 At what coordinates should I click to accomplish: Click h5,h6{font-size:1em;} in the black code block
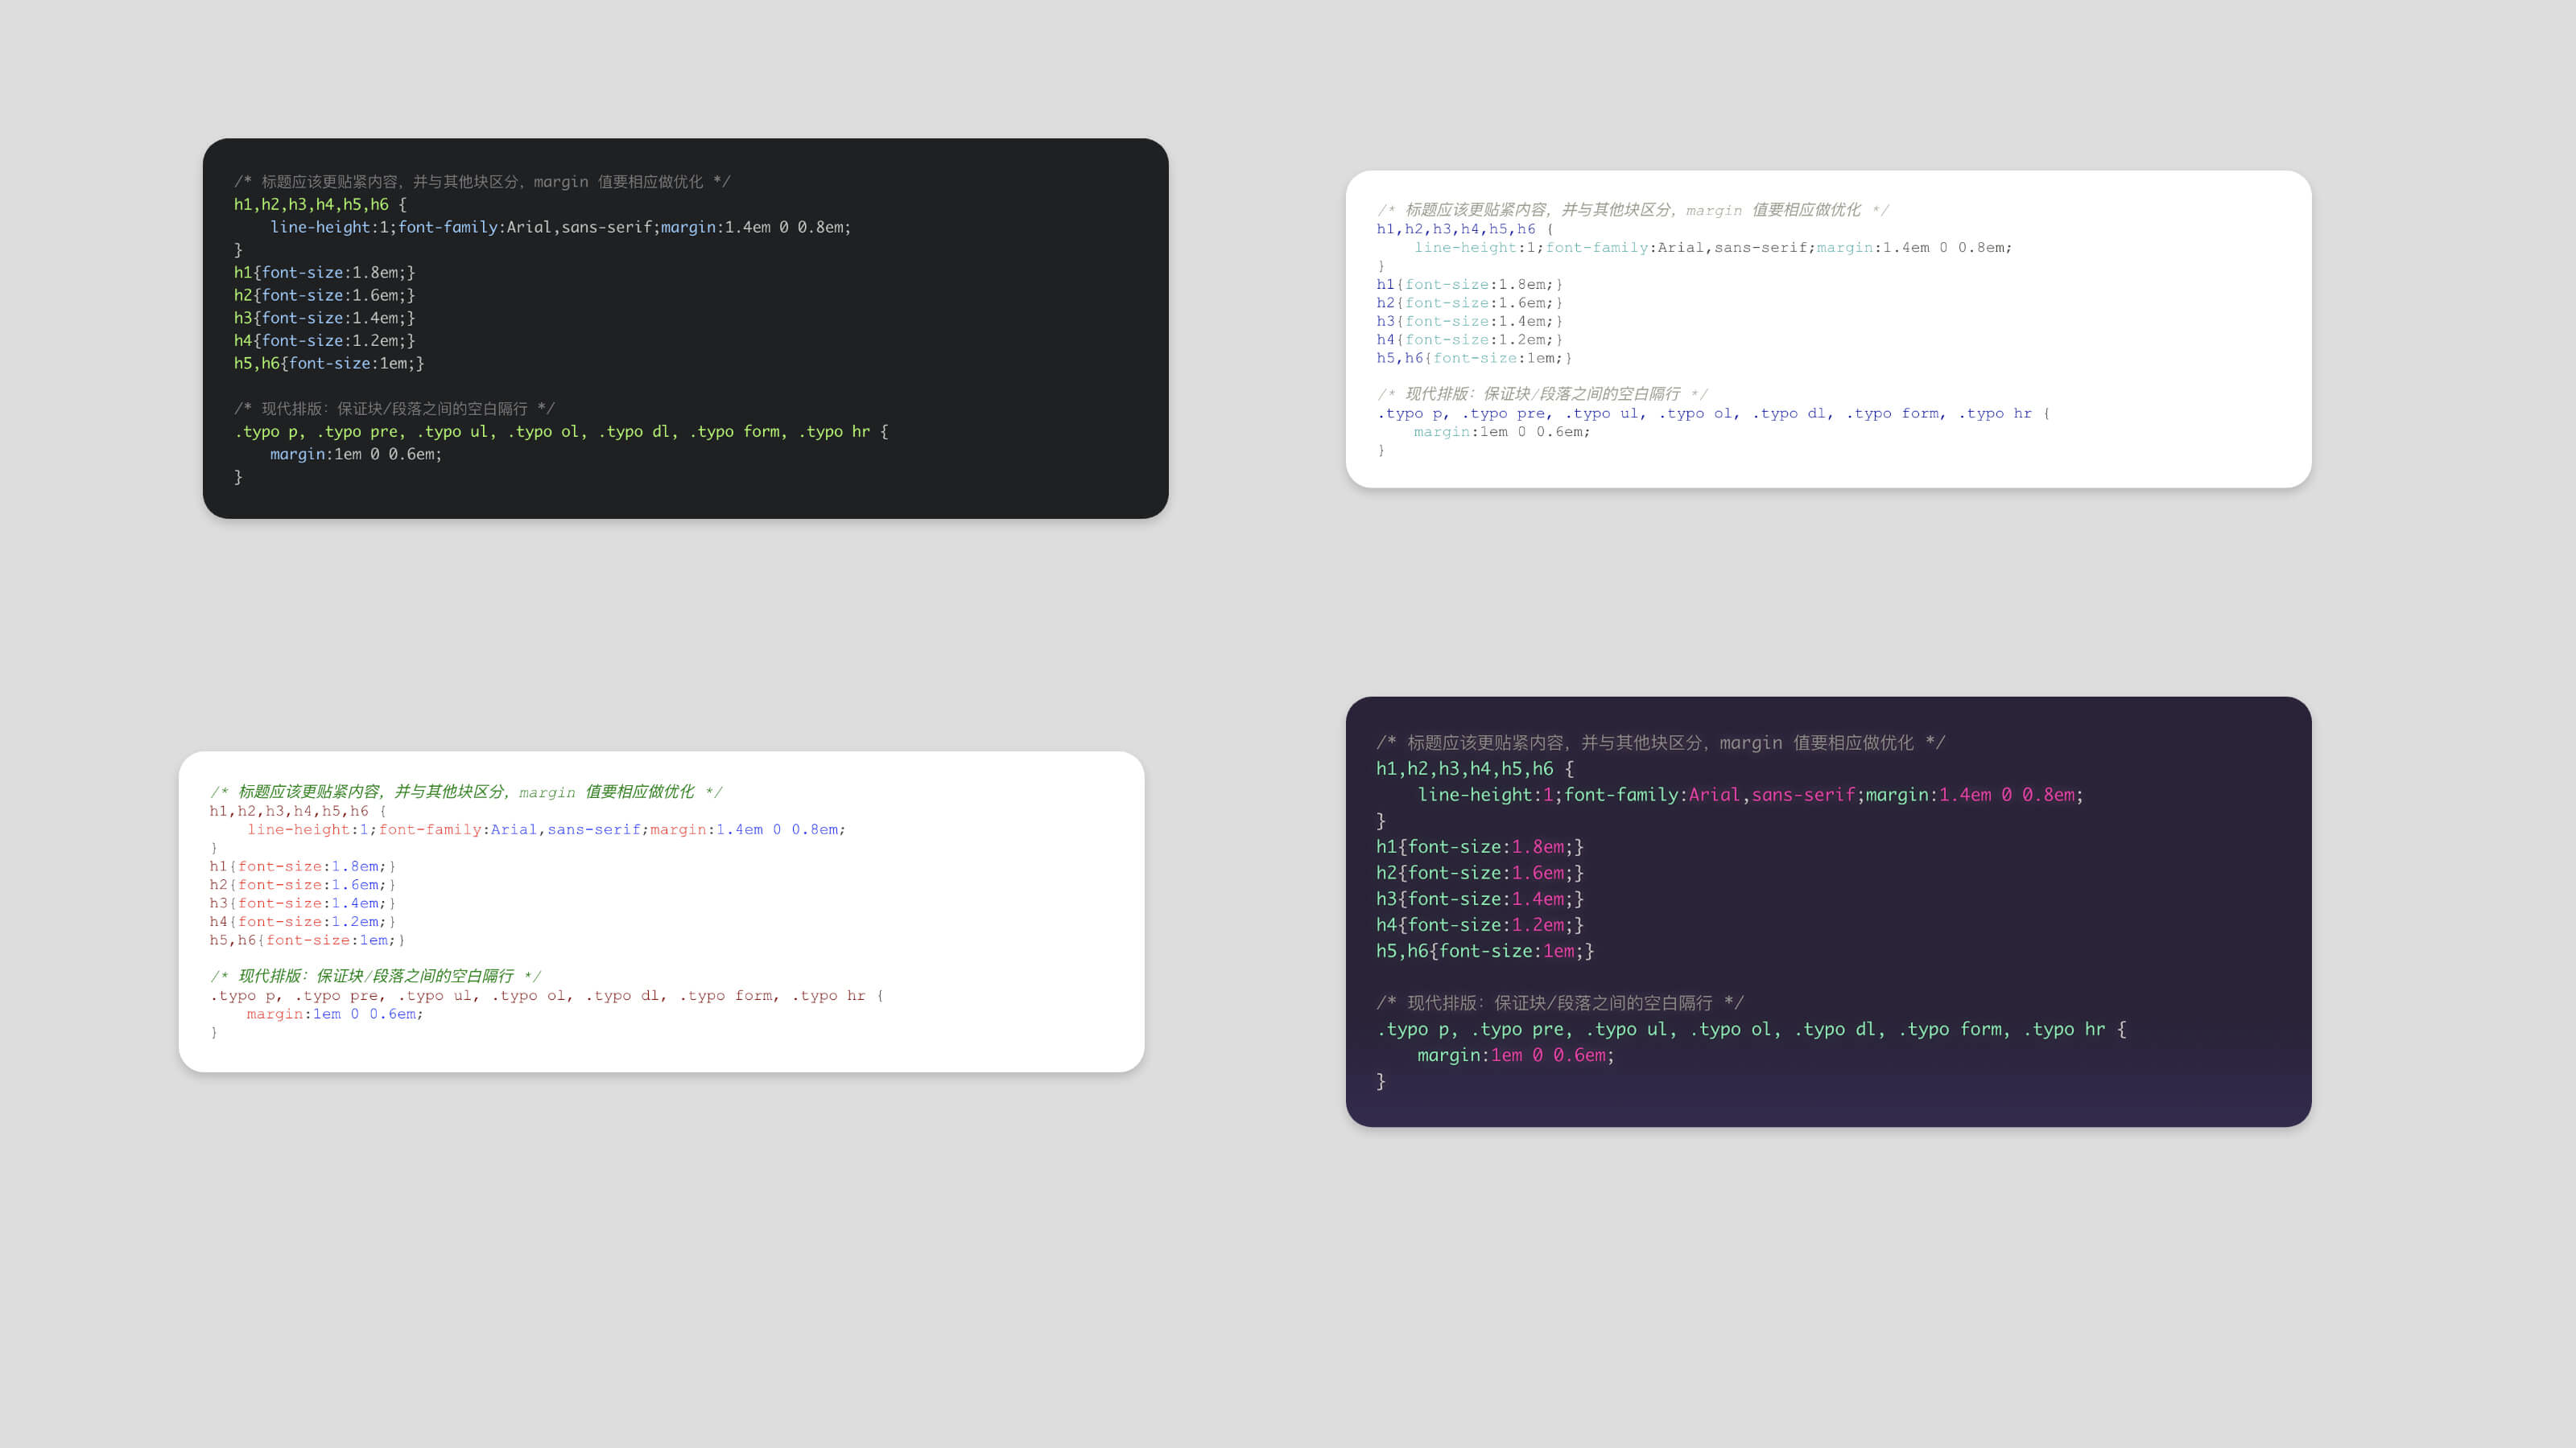point(329,363)
